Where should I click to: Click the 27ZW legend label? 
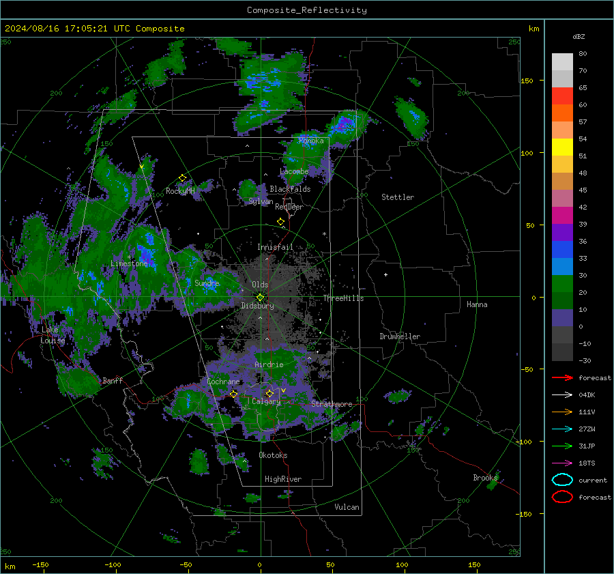click(x=587, y=429)
